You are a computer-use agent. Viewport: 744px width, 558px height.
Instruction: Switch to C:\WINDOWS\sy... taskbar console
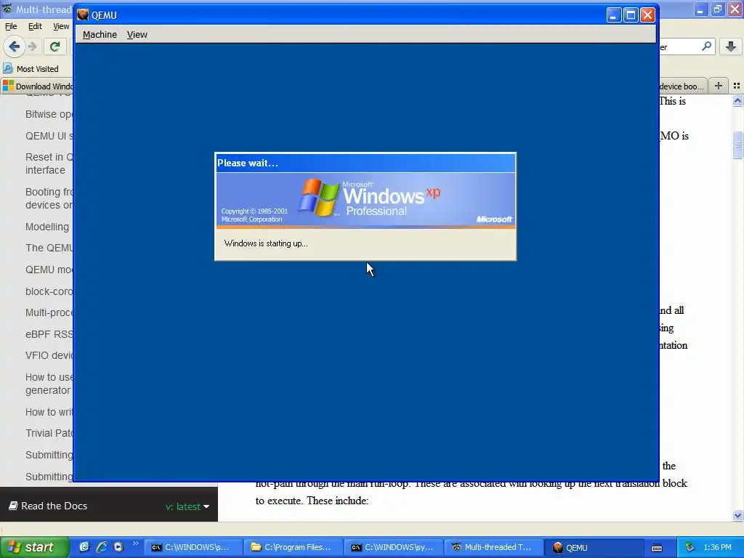[x=393, y=547]
